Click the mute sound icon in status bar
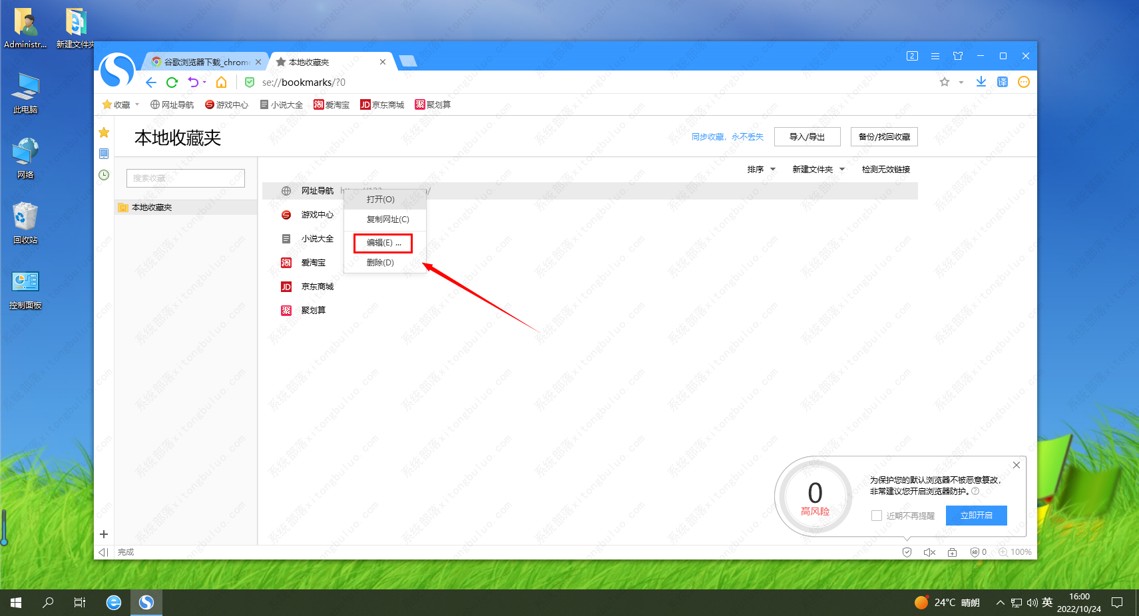The width and height of the screenshot is (1139, 616). pyautogui.click(x=929, y=552)
